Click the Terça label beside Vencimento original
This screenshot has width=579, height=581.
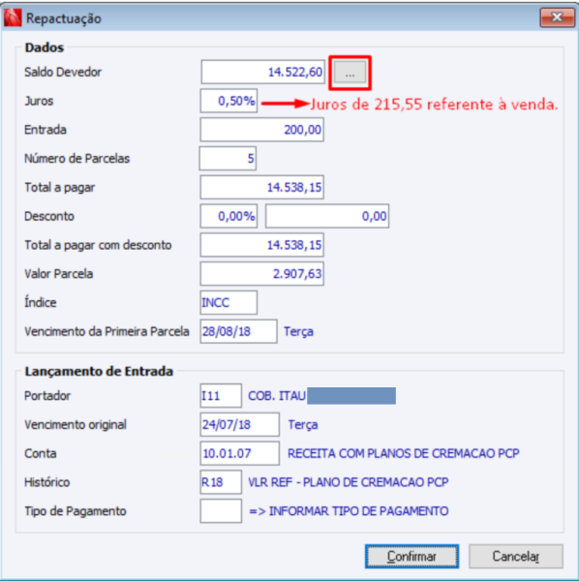click(x=303, y=425)
